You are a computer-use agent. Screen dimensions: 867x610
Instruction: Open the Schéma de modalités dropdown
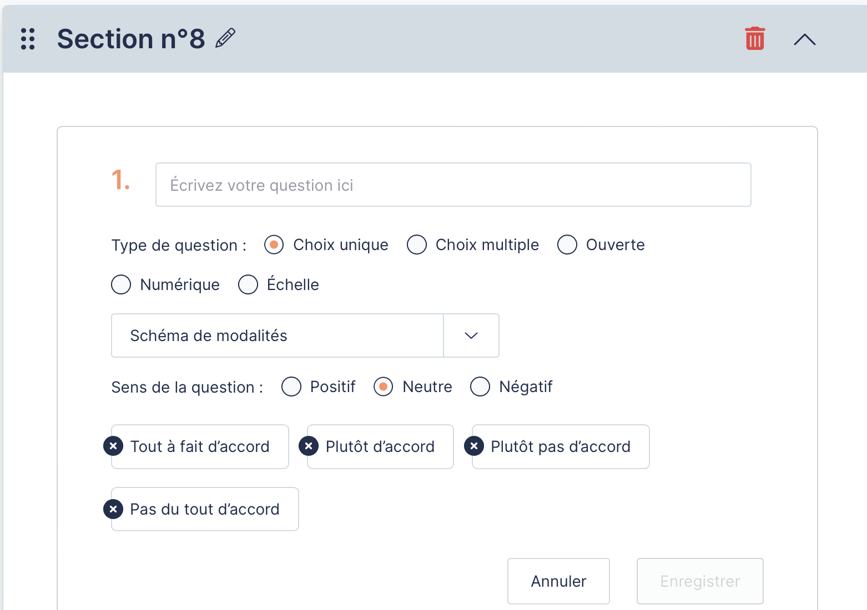(x=278, y=335)
